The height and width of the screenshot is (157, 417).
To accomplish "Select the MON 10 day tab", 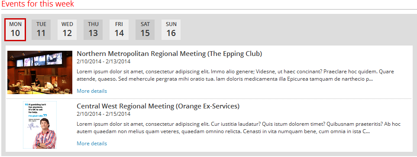I will [15, 29].
